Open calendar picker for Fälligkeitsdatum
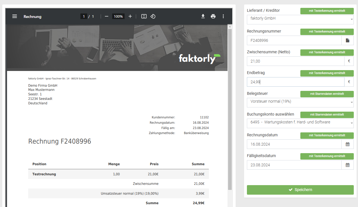The height and width of the screenshot is (207, 358). point(348,165)
